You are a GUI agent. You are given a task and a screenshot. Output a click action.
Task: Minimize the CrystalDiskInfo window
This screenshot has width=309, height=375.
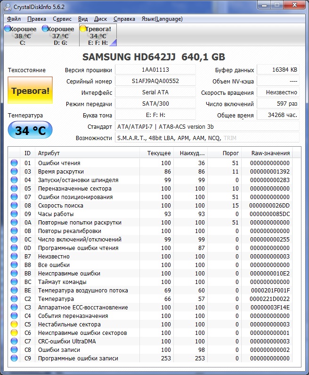click(264, 5)
